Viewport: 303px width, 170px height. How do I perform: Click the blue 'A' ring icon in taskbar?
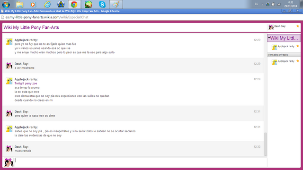point(61,4)
